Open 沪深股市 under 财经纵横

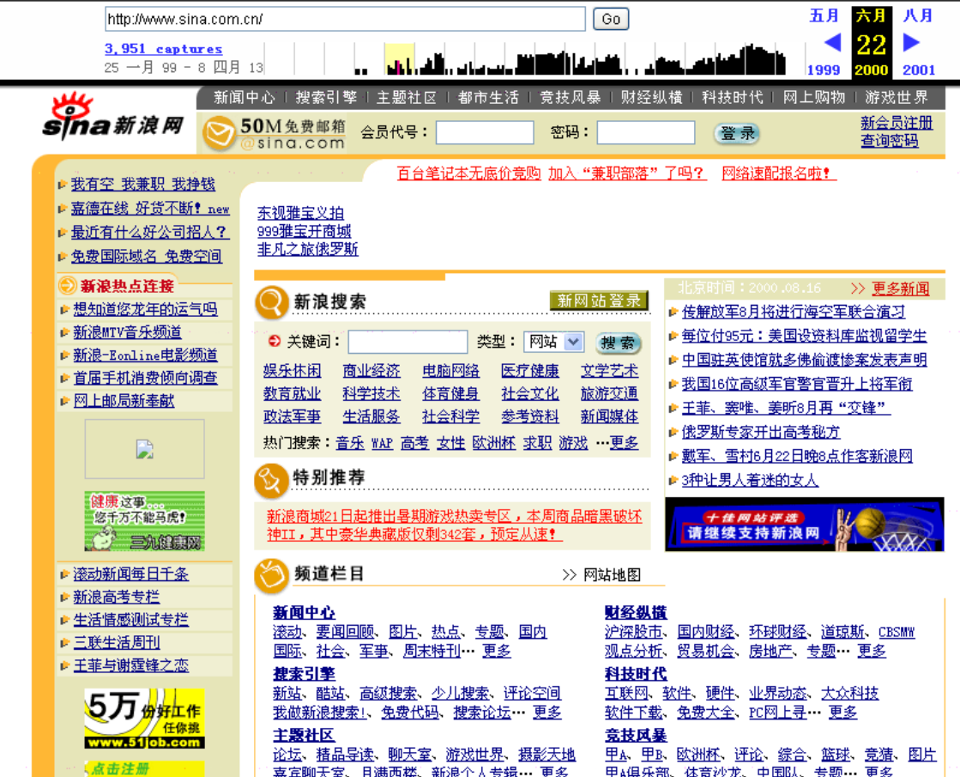pos(634,632)
